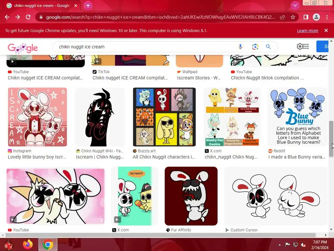Click Lovely little bunny boy Iscr... caption

pos(37,157)
